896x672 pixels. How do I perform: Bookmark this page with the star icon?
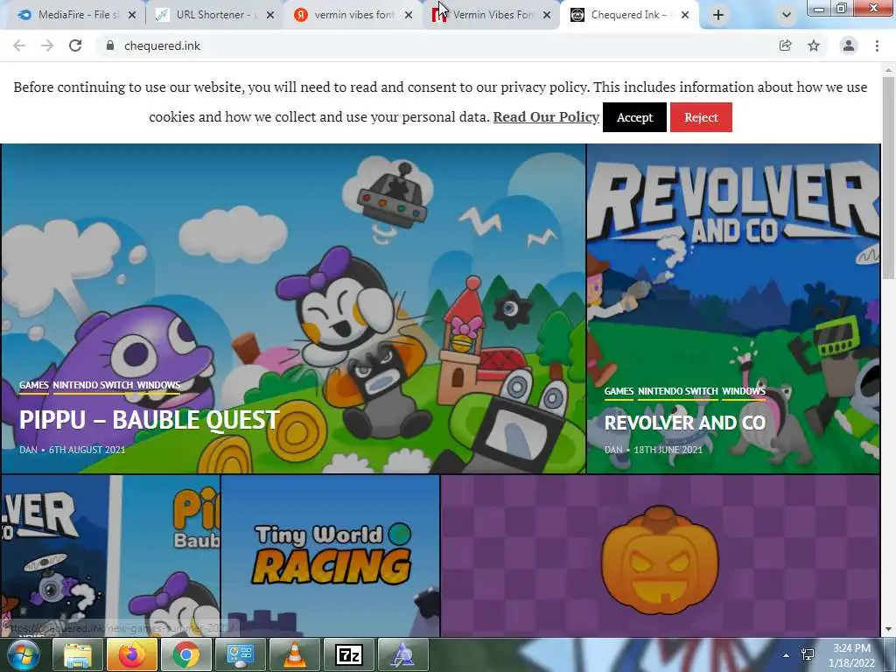pyautogui.click(x=814, y=45)
